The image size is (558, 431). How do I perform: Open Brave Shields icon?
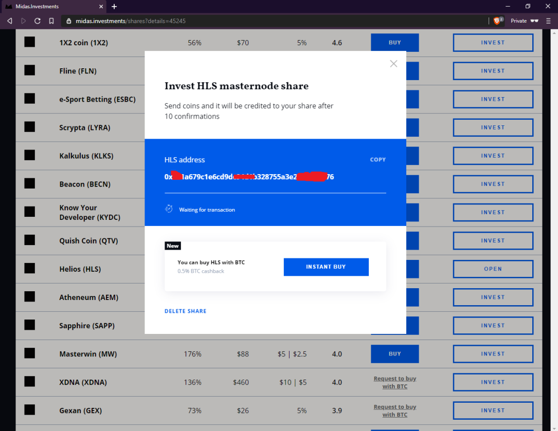[498, 21]
